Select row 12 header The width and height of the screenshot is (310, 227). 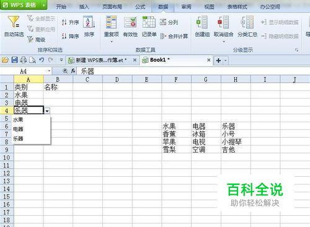click(7, 173)
